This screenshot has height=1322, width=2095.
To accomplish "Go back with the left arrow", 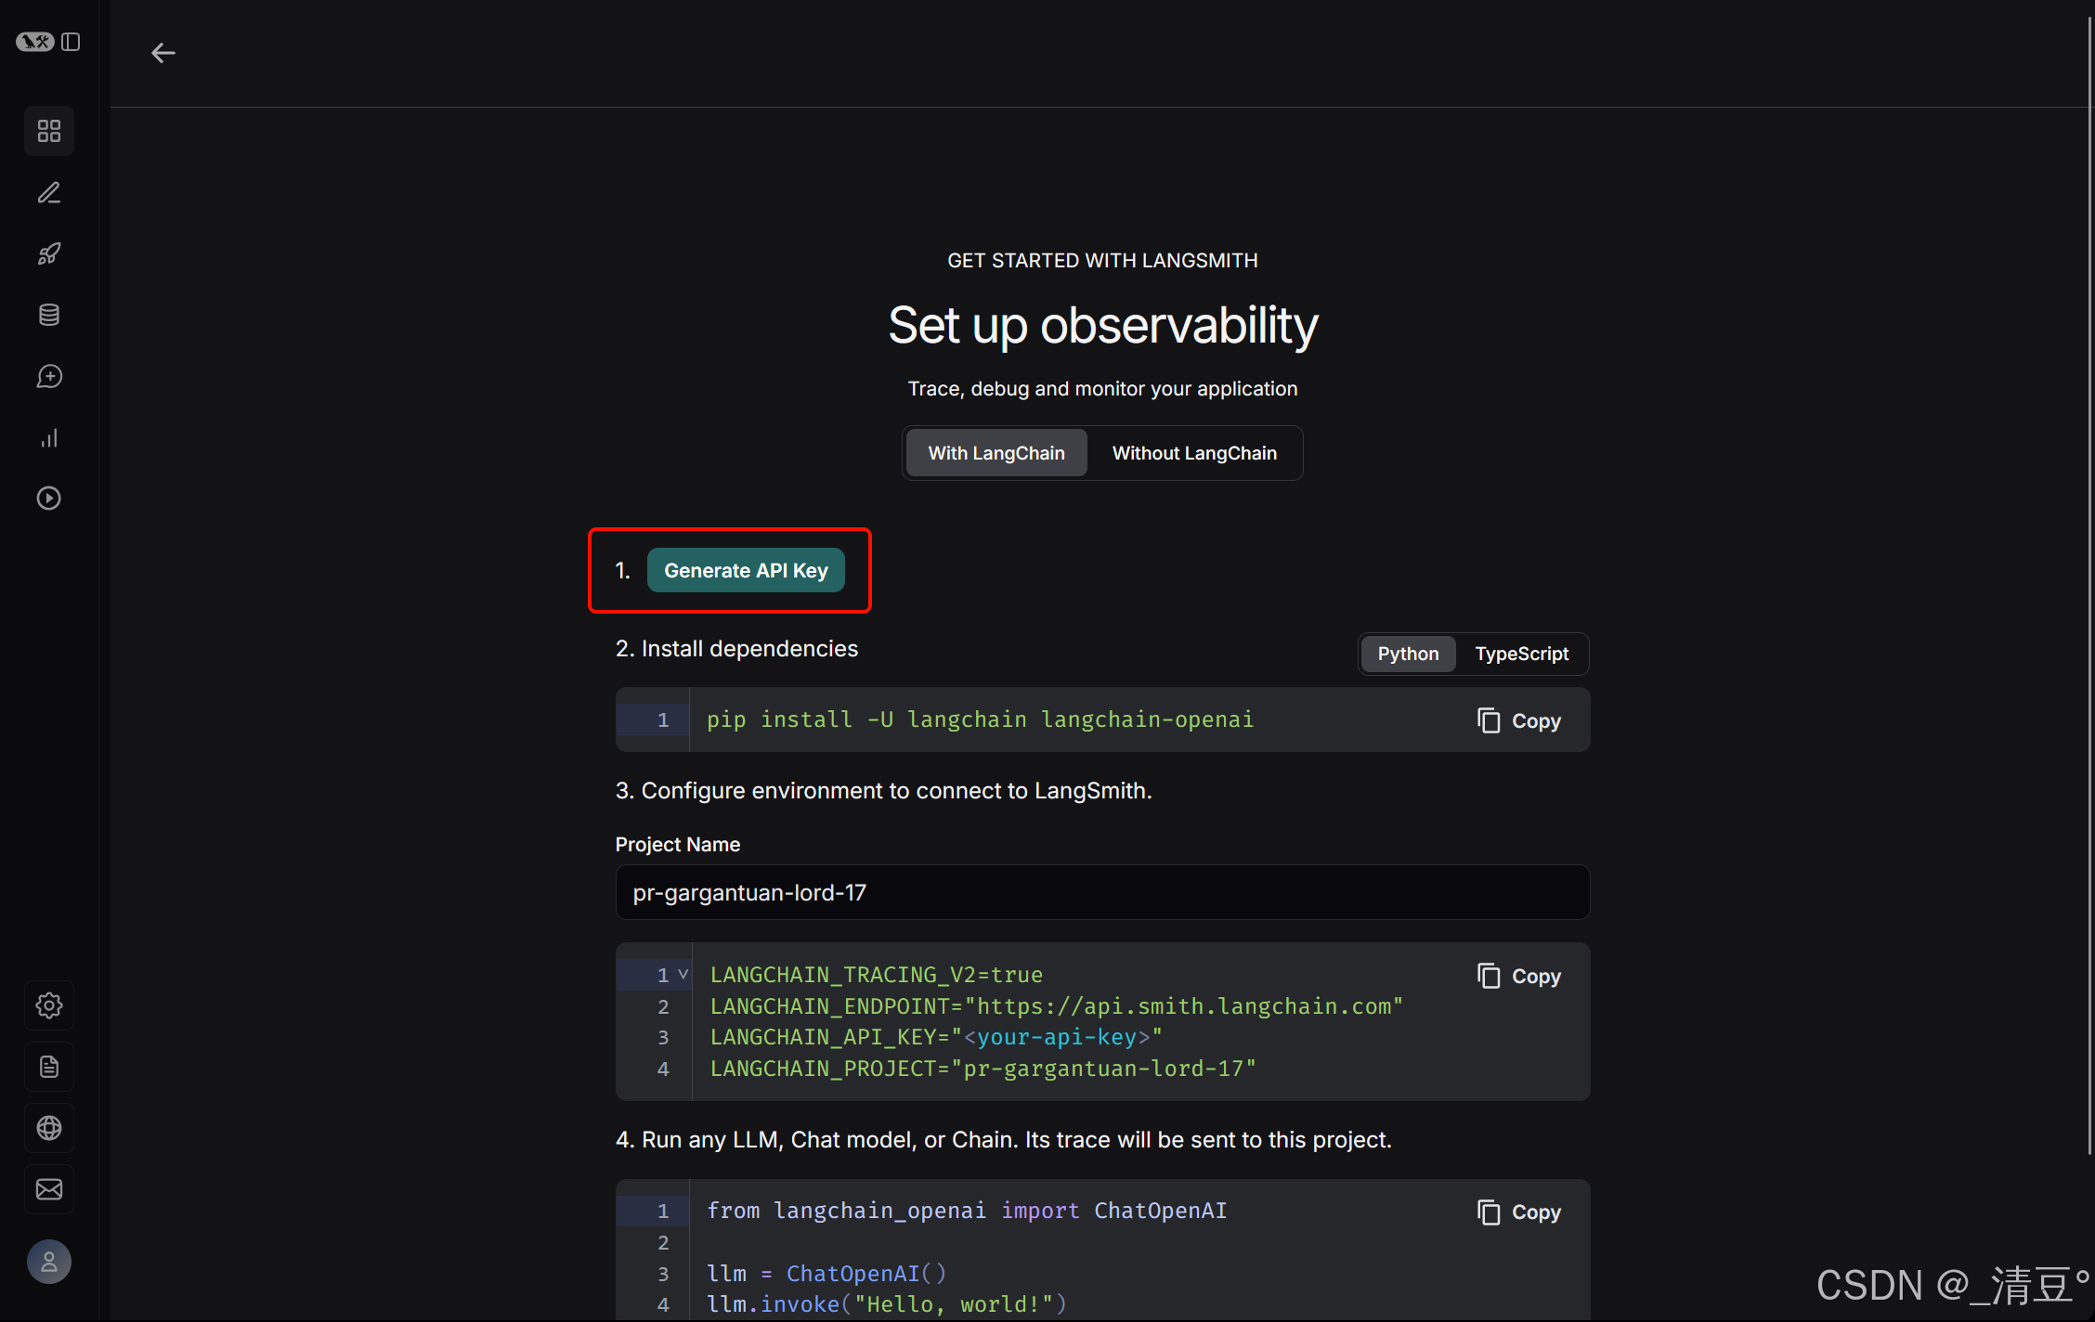I will click(x=163, y=53).
